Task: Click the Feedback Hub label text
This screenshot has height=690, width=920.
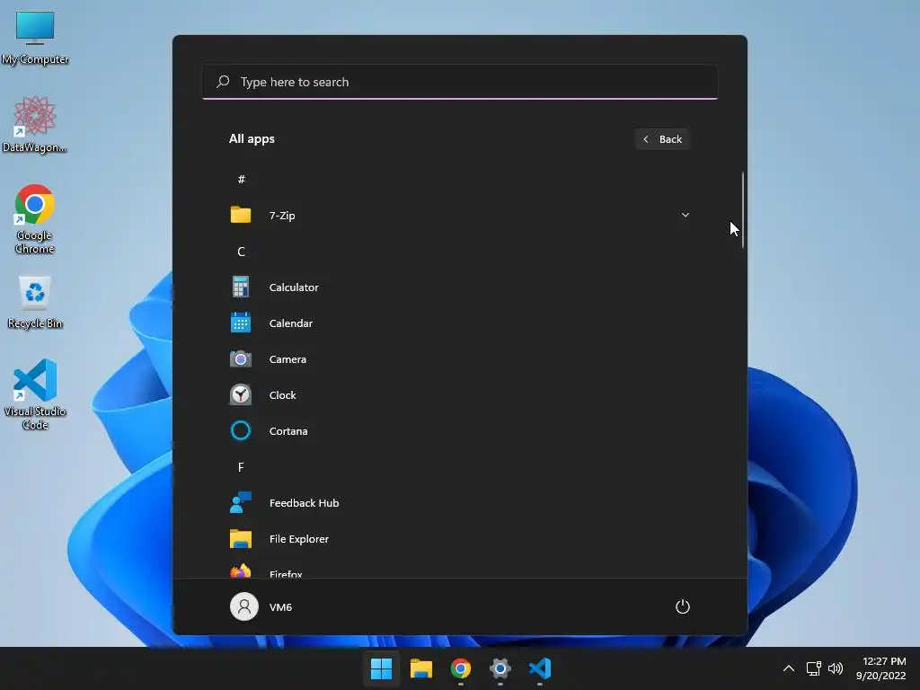Action: (x=304, y=503)
